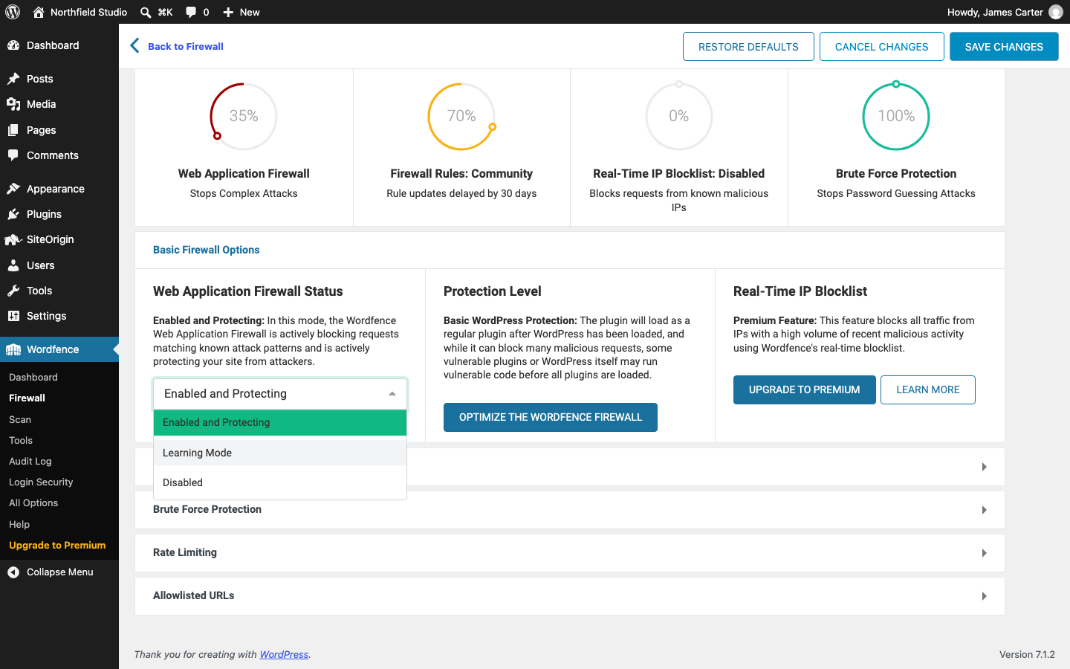Click the Wordfence shield icon
The image size is (1070, 669).
pos(13,349)
